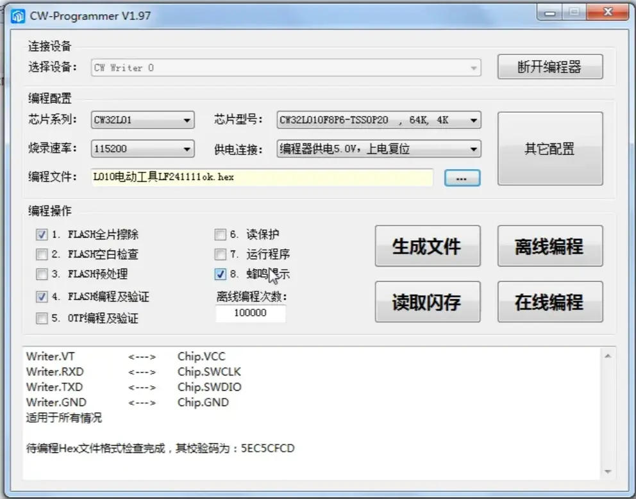636x499 pixels.
Task: Start 离线编程 offline programming
Action: (550, 246)
